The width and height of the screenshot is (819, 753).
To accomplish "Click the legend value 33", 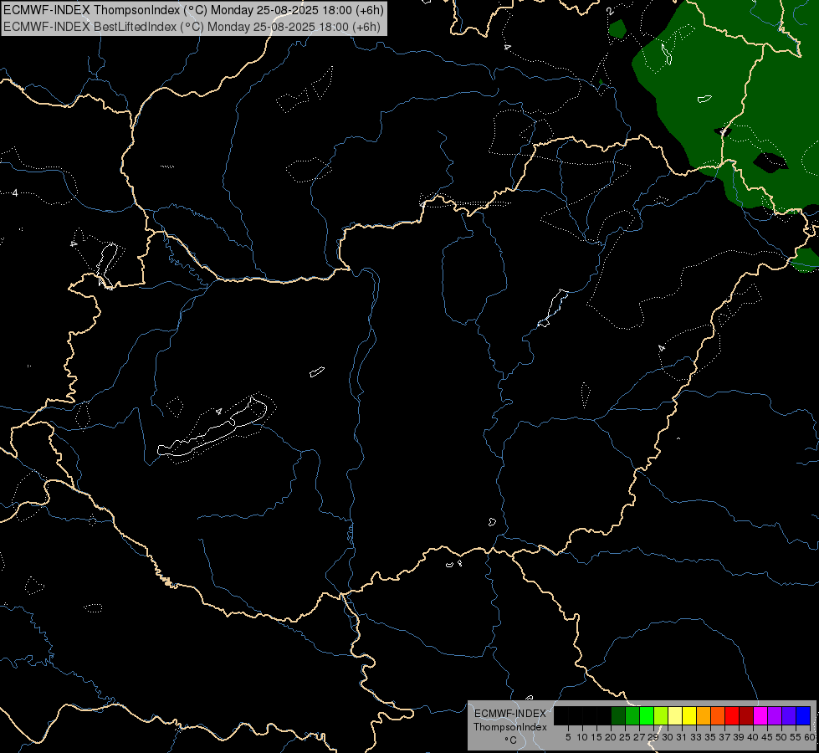I will pyautogui.click(x=696, y=737).
